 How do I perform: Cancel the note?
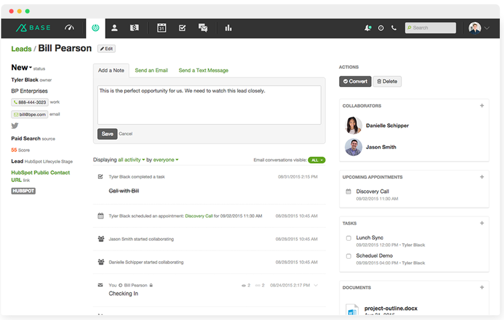coord(125,134)
